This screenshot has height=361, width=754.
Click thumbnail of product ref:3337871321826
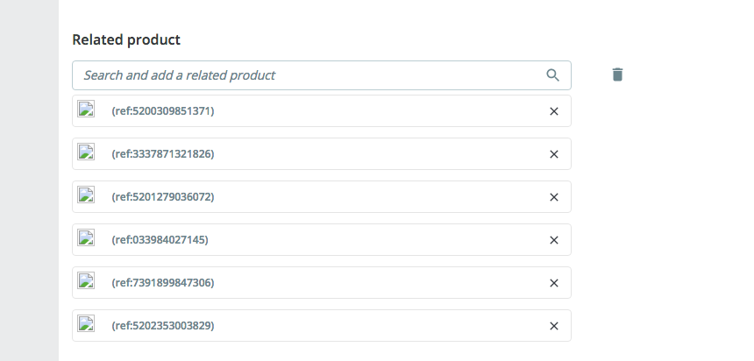point(86,152)
